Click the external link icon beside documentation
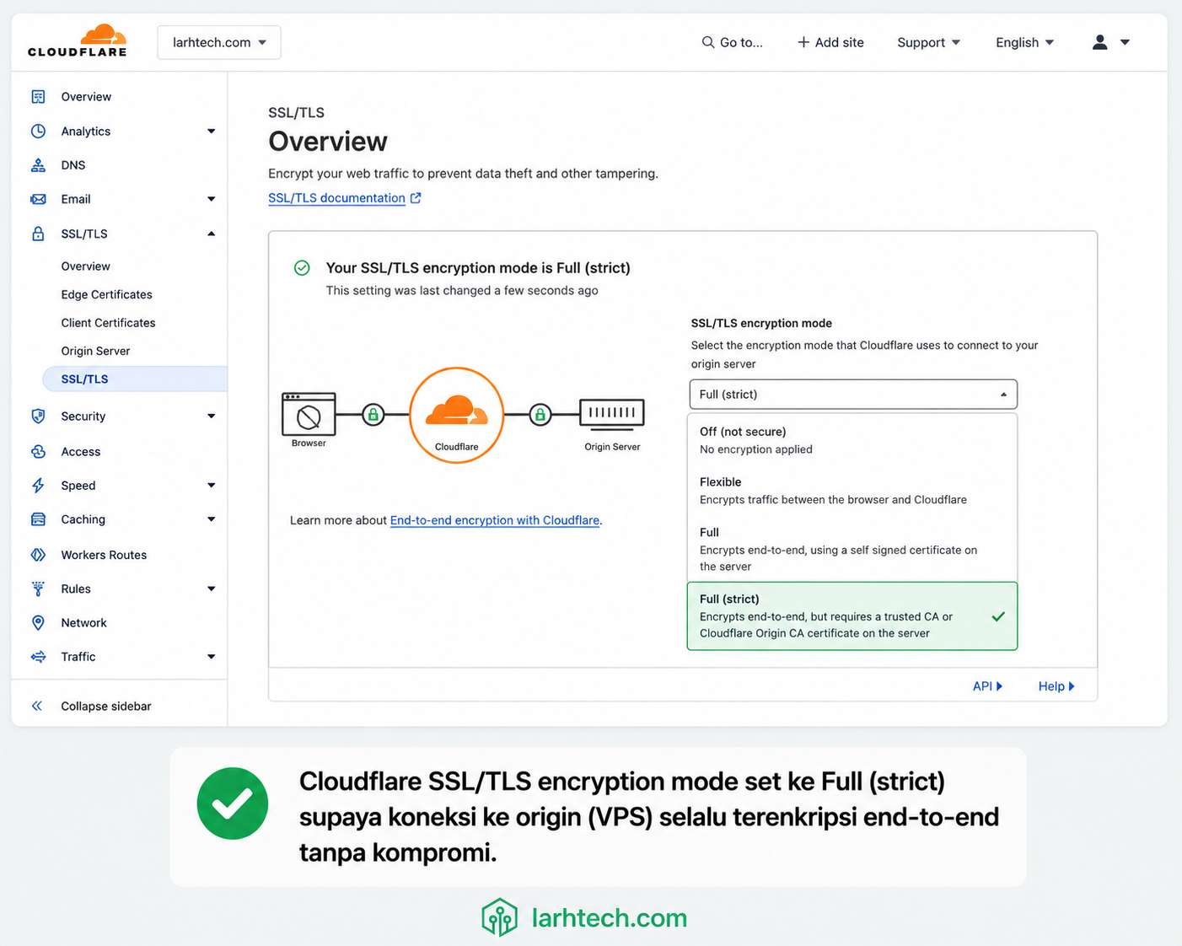This screenshot has width=1182, height=946. click(416, 198)
